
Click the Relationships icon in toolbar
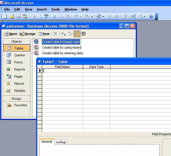[133, 16]
